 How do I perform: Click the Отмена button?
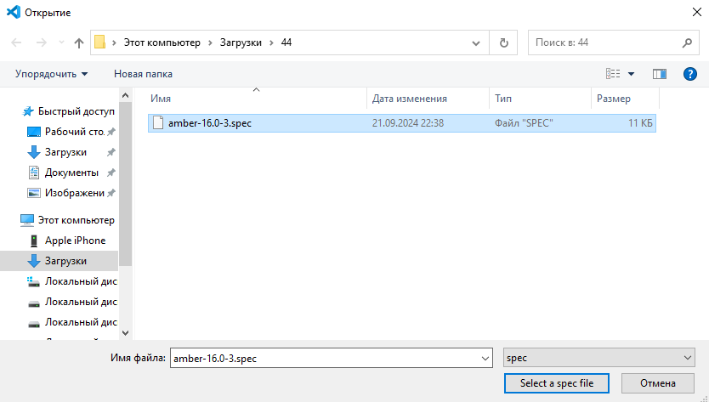658,383
